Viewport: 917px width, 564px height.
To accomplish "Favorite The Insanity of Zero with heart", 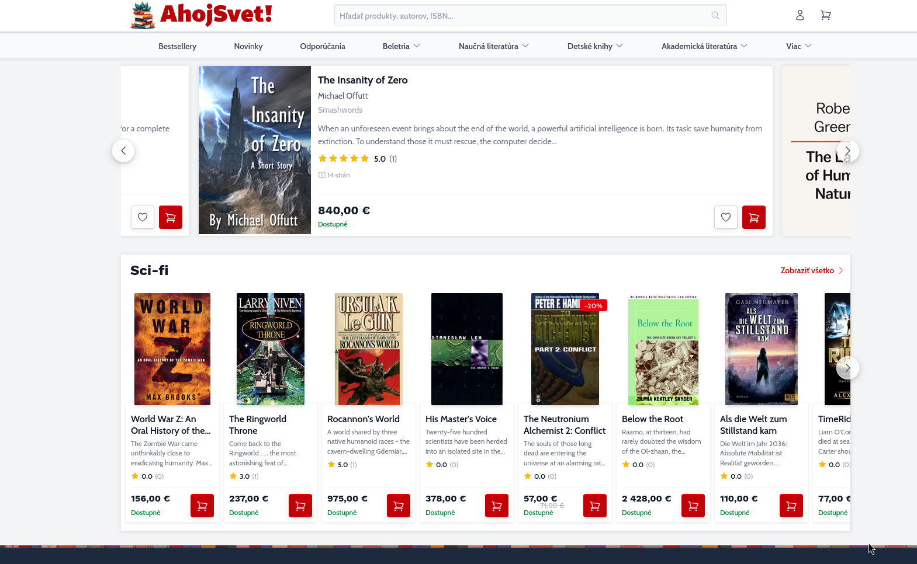I will click(725, 217).
